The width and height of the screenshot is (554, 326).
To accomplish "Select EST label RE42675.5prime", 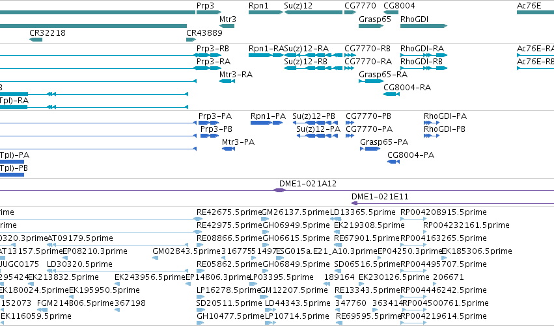I will click(x=229, y=212).
